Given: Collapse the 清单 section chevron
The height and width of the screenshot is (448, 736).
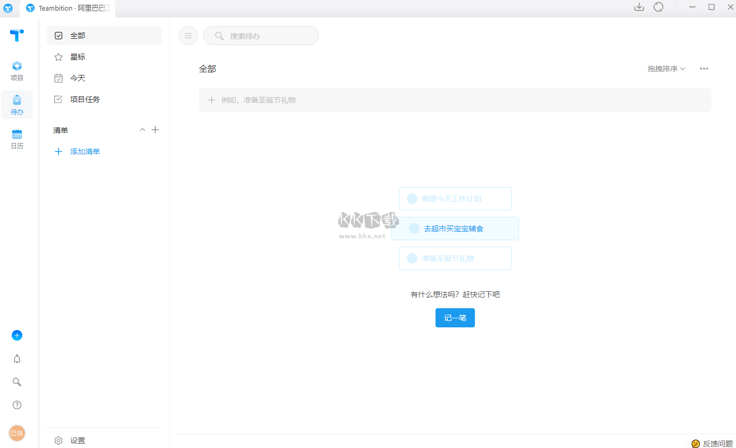Looking at the screenshot, I should pos(142,130).
